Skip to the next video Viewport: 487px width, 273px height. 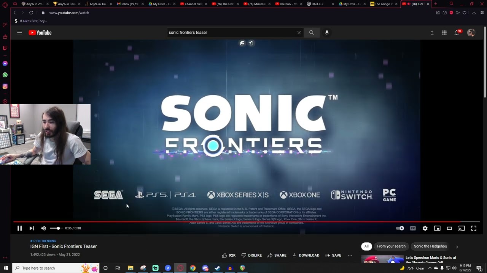click(32, 228)
